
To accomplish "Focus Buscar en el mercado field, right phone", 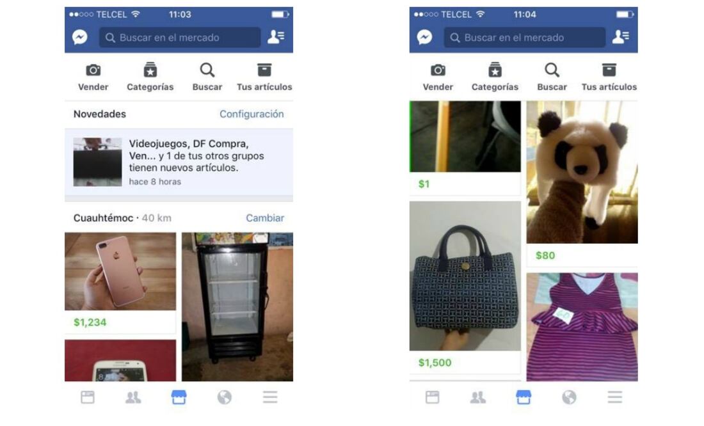I will [x=524, y=37].
